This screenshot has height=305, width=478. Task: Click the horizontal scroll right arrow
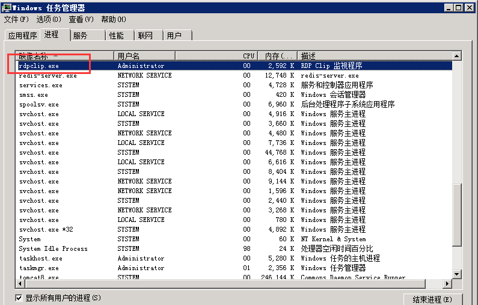(x=447, y=284)
